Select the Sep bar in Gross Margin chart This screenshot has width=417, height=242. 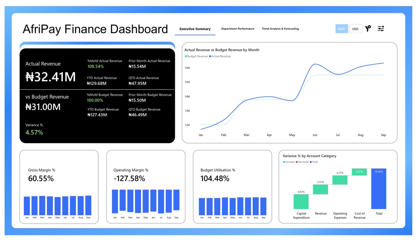[x=88, y=205]
